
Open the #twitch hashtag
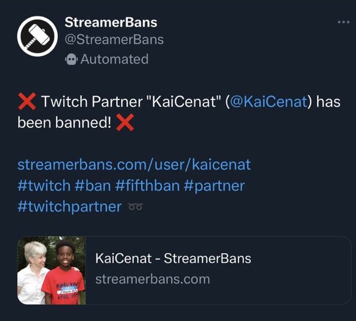44,186
